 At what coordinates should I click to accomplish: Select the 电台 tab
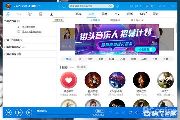coord(91,14)
